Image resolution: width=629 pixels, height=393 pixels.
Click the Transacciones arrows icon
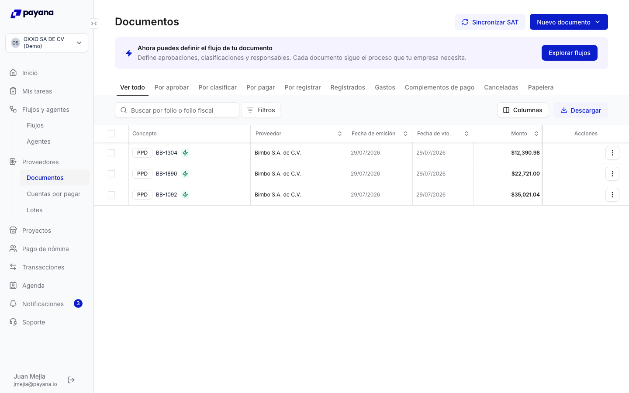[x=14, y=267]
